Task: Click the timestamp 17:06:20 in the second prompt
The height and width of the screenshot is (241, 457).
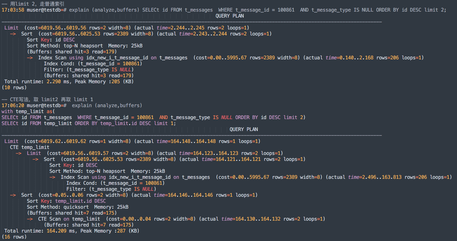Action: [x=13, y=105]
